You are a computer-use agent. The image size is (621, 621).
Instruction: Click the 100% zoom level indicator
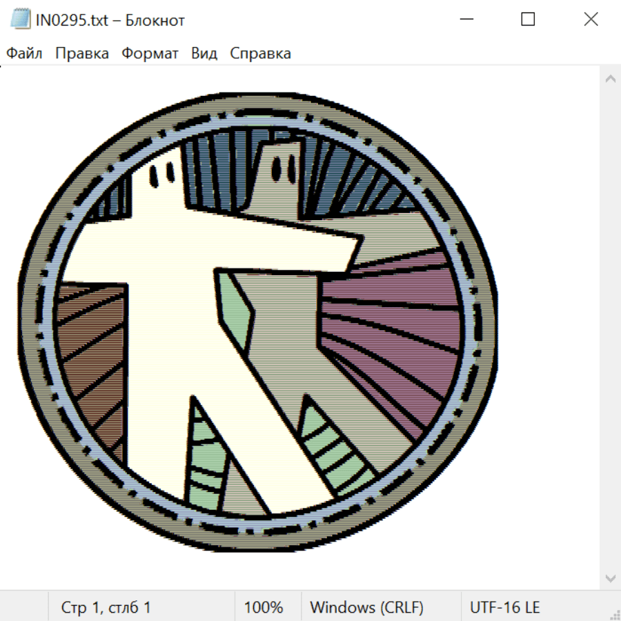click(264, 607)
